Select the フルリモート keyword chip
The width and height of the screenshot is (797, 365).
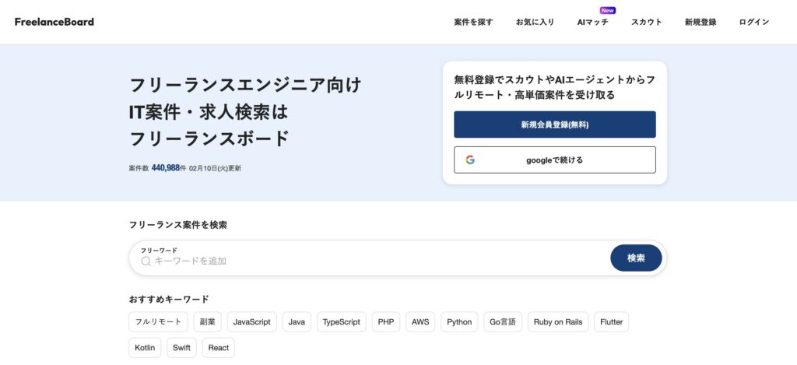pos(158,321)
